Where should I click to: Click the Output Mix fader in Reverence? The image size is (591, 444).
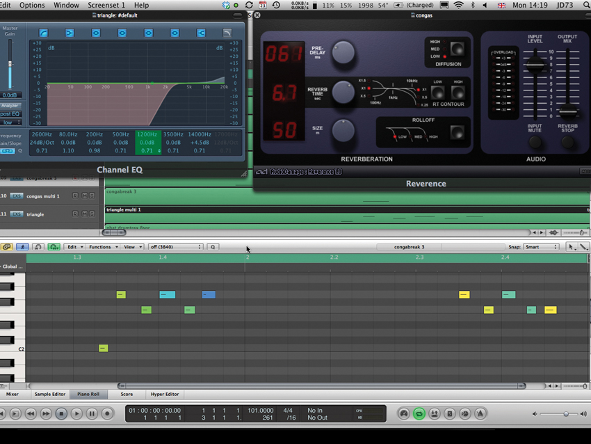click(567, 111)
